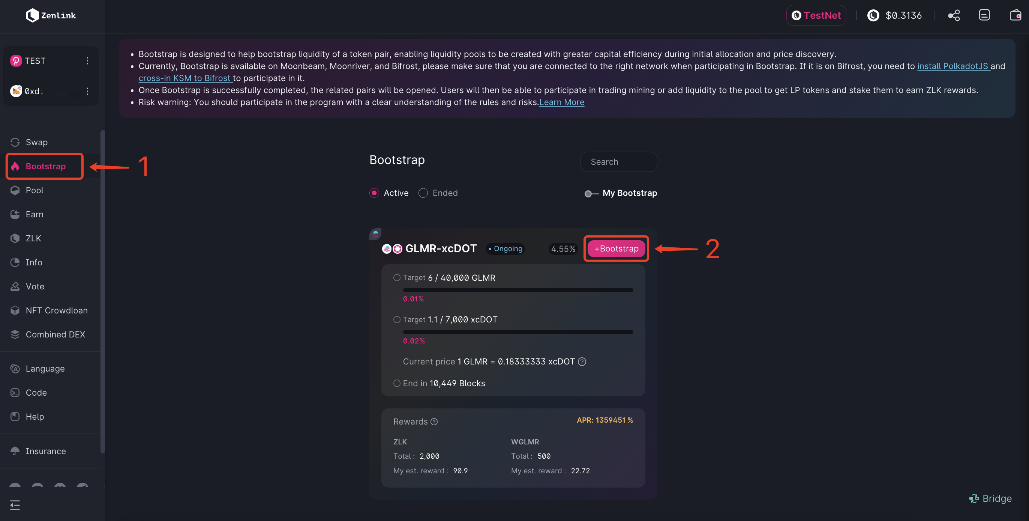
Task: Select the Active radio button
Action: [374, 193]
